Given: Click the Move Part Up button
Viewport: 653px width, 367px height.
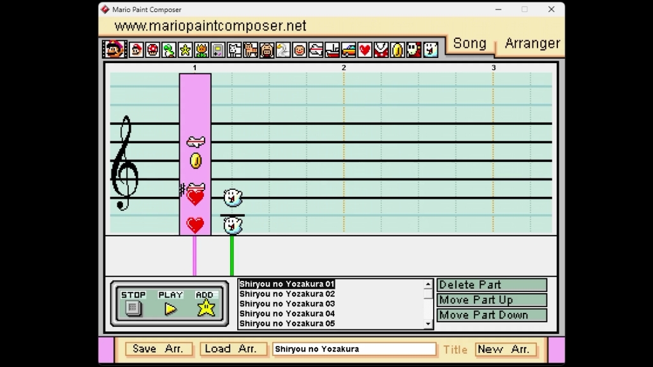Looking at the screenshot, I should point(492,300).
